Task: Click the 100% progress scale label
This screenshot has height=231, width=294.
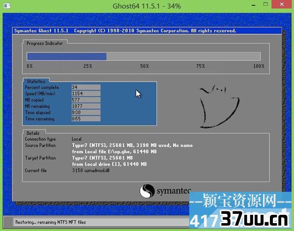Action: tap(259, 66)
